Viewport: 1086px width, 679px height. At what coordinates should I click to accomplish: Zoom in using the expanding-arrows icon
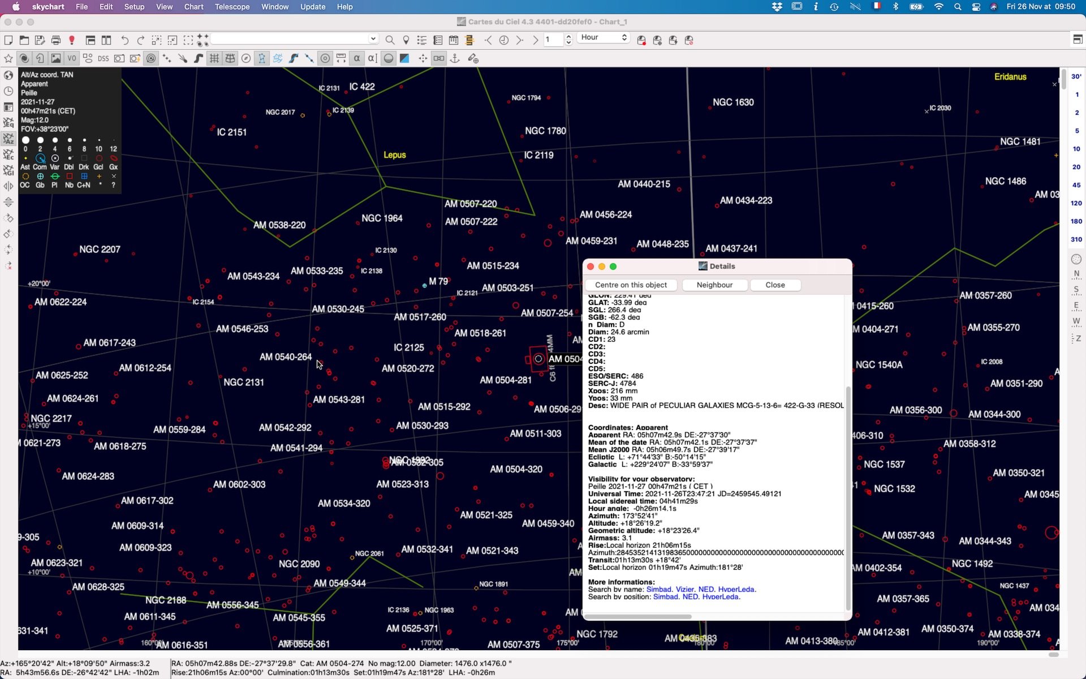(x=157, y=40)
